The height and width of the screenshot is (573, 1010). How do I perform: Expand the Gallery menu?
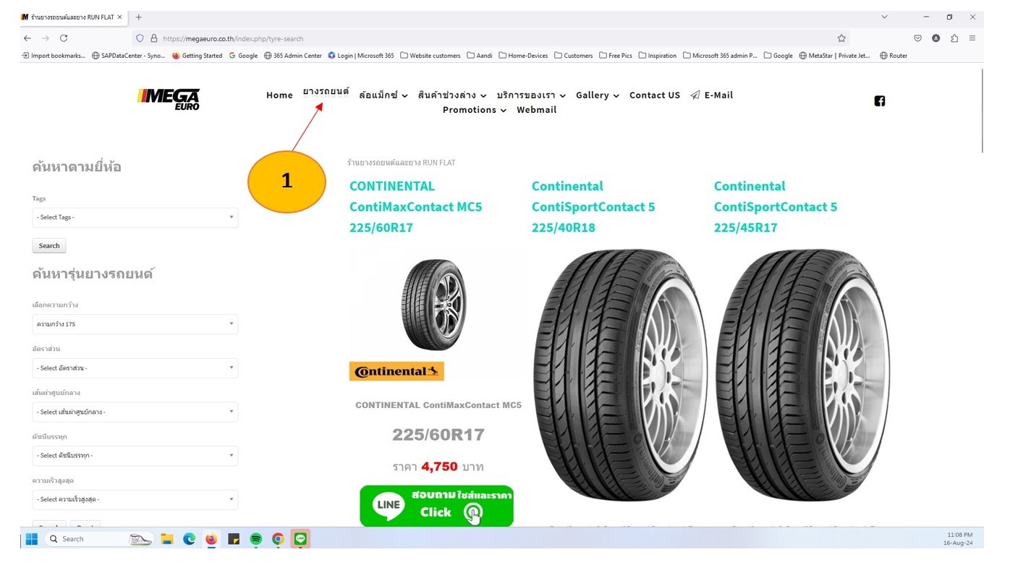pos(598,95)
